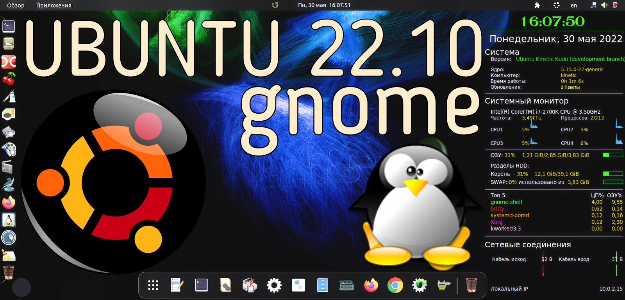Click the gnome-shell process row
The image size is (625, 300).
click(x=557, y=202)
